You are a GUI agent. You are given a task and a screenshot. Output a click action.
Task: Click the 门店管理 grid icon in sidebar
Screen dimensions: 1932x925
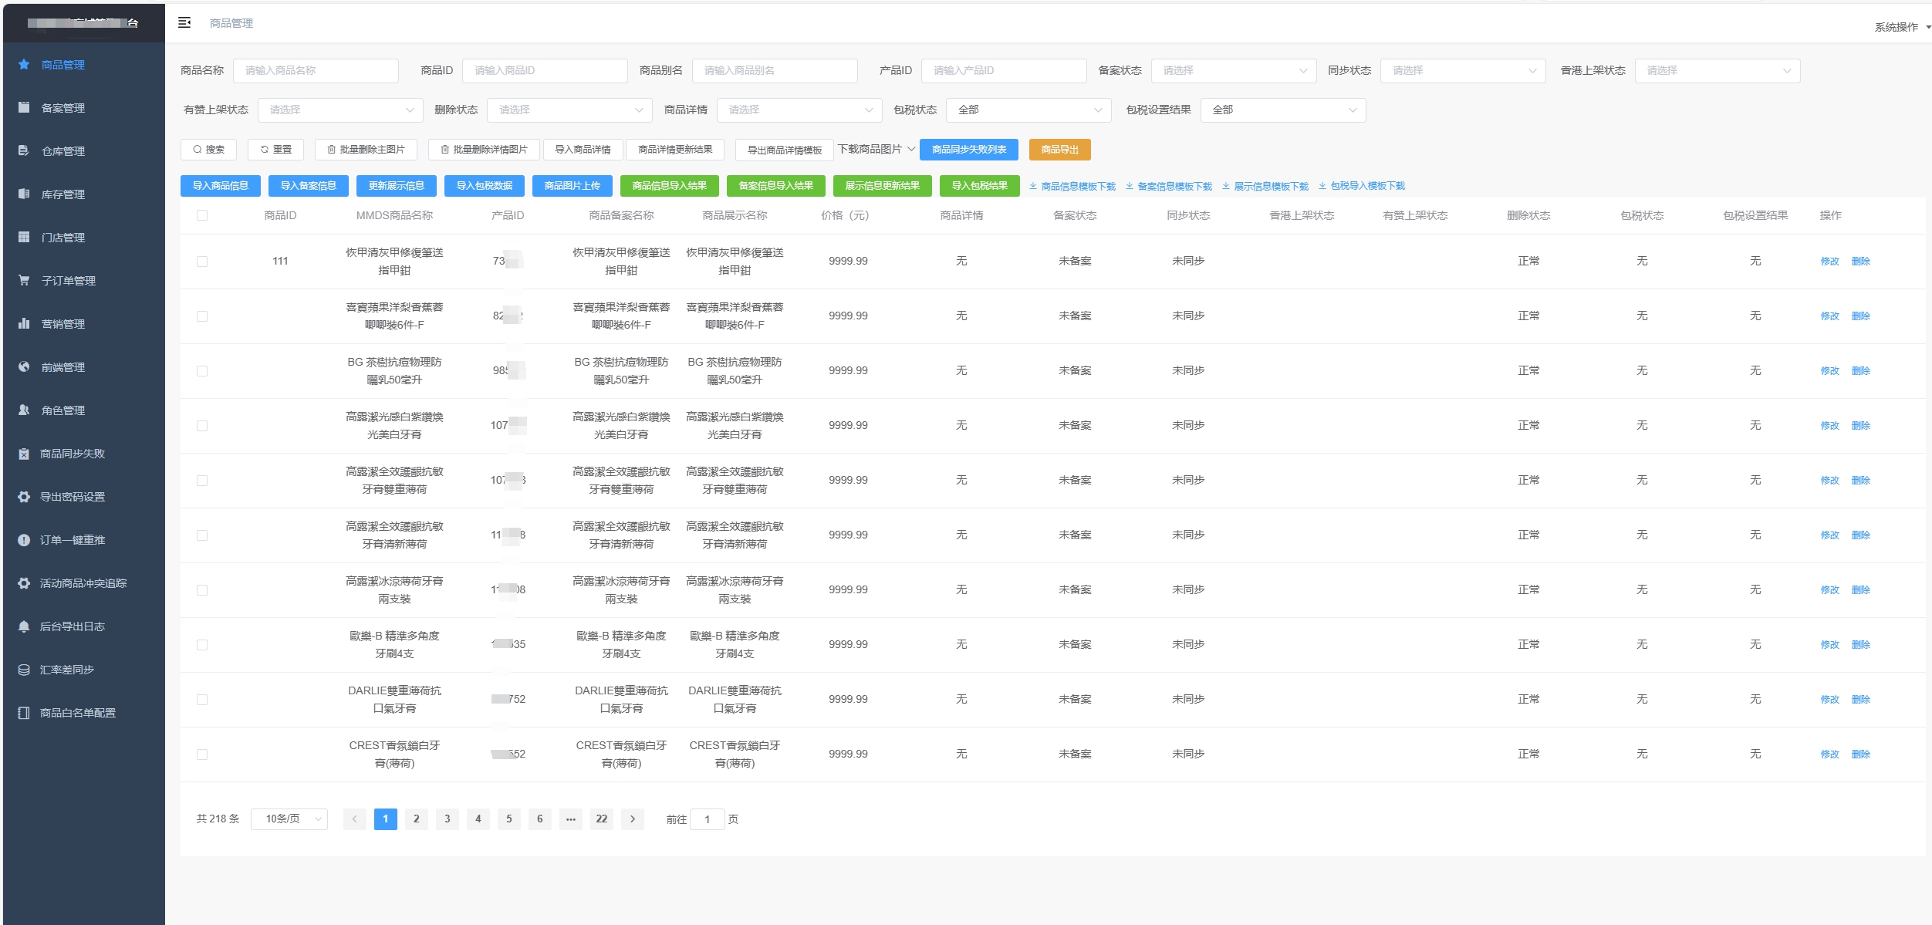pos(24,237)
